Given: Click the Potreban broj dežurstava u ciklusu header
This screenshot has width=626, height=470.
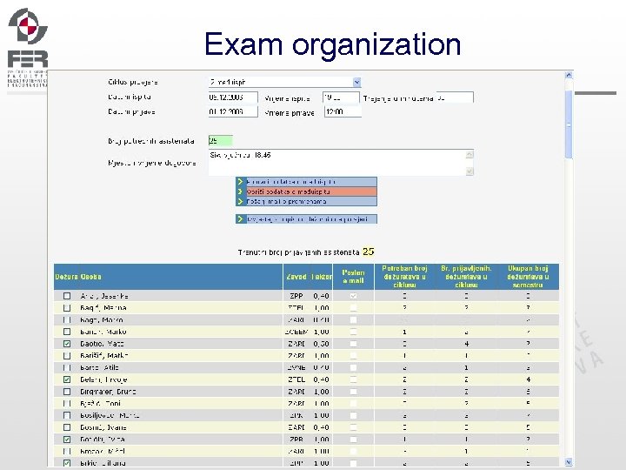Looking at the screenshot, I should click(x=404, y=277).
